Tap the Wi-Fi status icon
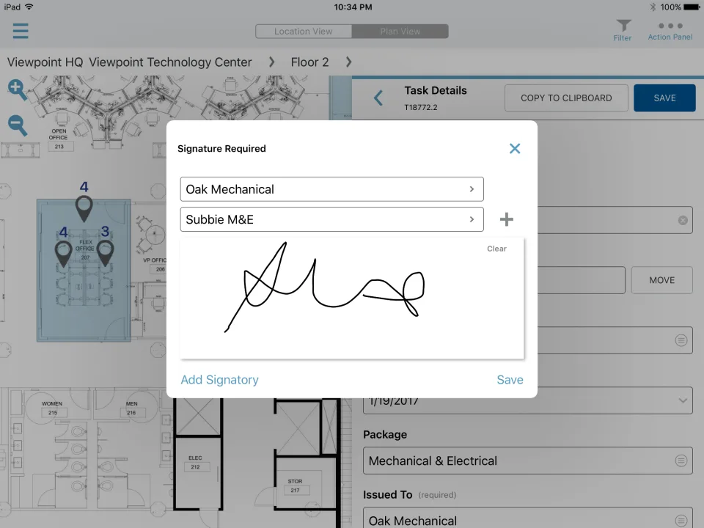Image resolution: width=704 pixels, height=528 pixels. [29, 7]
